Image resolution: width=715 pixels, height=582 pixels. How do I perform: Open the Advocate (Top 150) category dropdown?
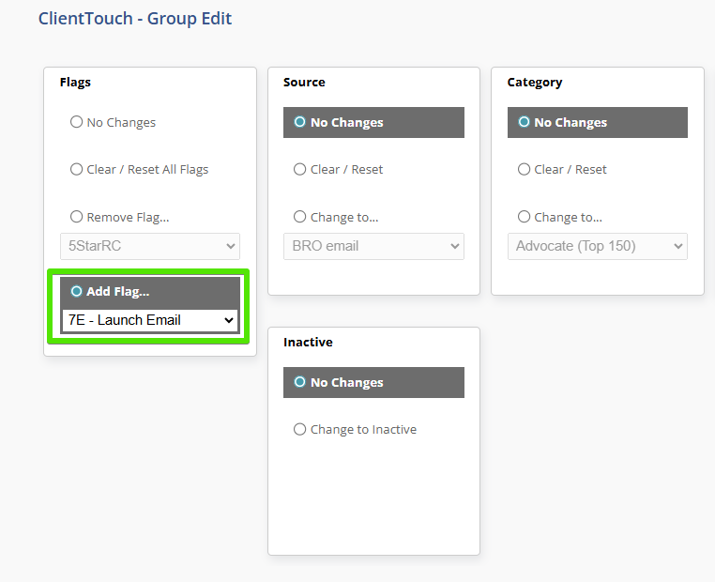click(x=598, y=246)
